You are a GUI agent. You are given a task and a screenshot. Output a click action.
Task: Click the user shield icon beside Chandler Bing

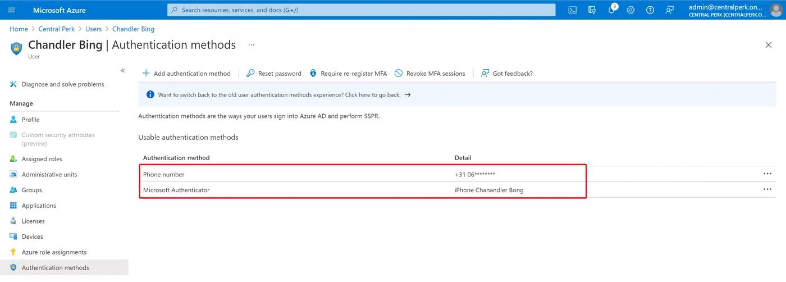16,48
